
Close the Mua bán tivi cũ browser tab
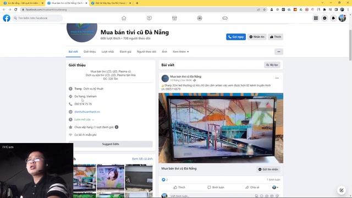click(86, 3)
